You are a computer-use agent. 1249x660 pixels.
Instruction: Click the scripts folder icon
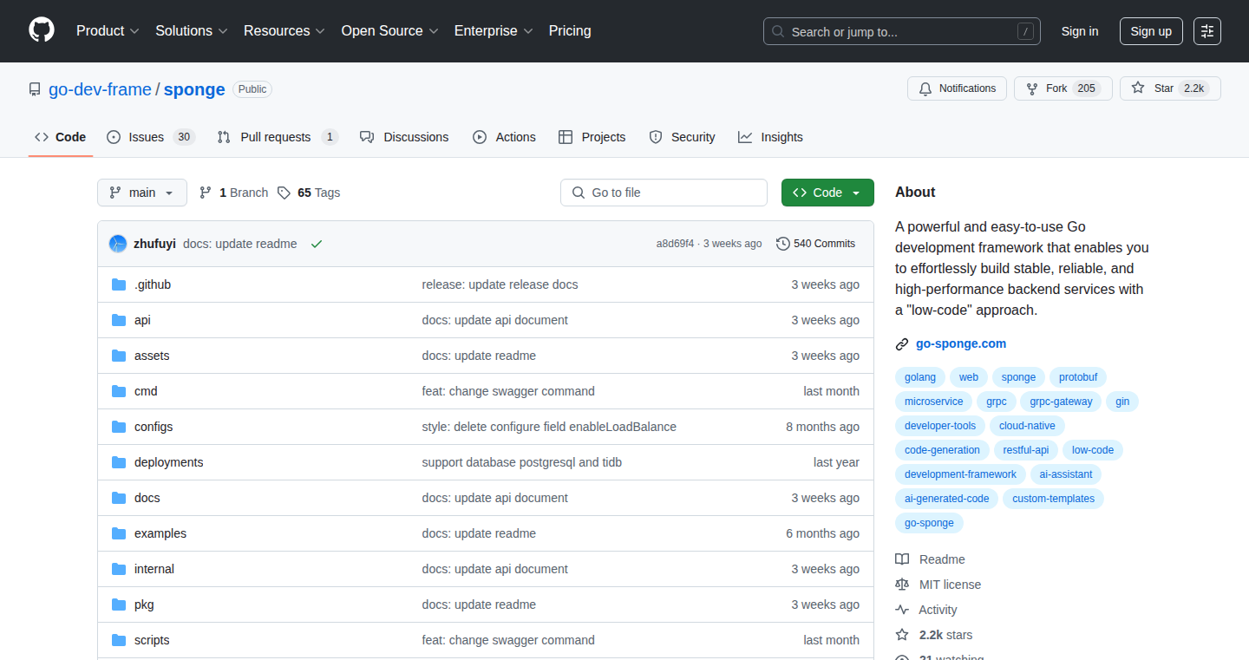click(x=119, y=640)
